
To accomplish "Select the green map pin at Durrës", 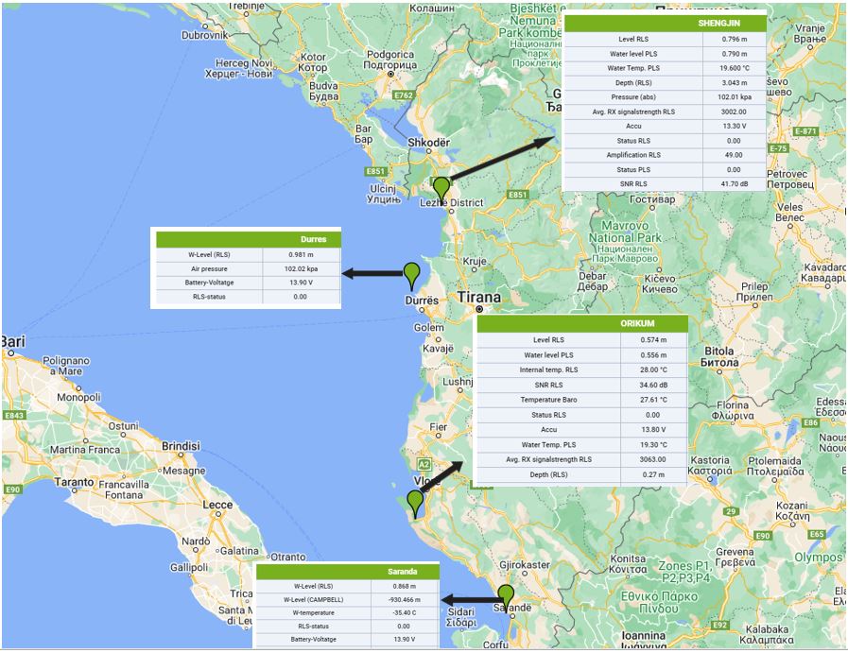I will point(411,274).
